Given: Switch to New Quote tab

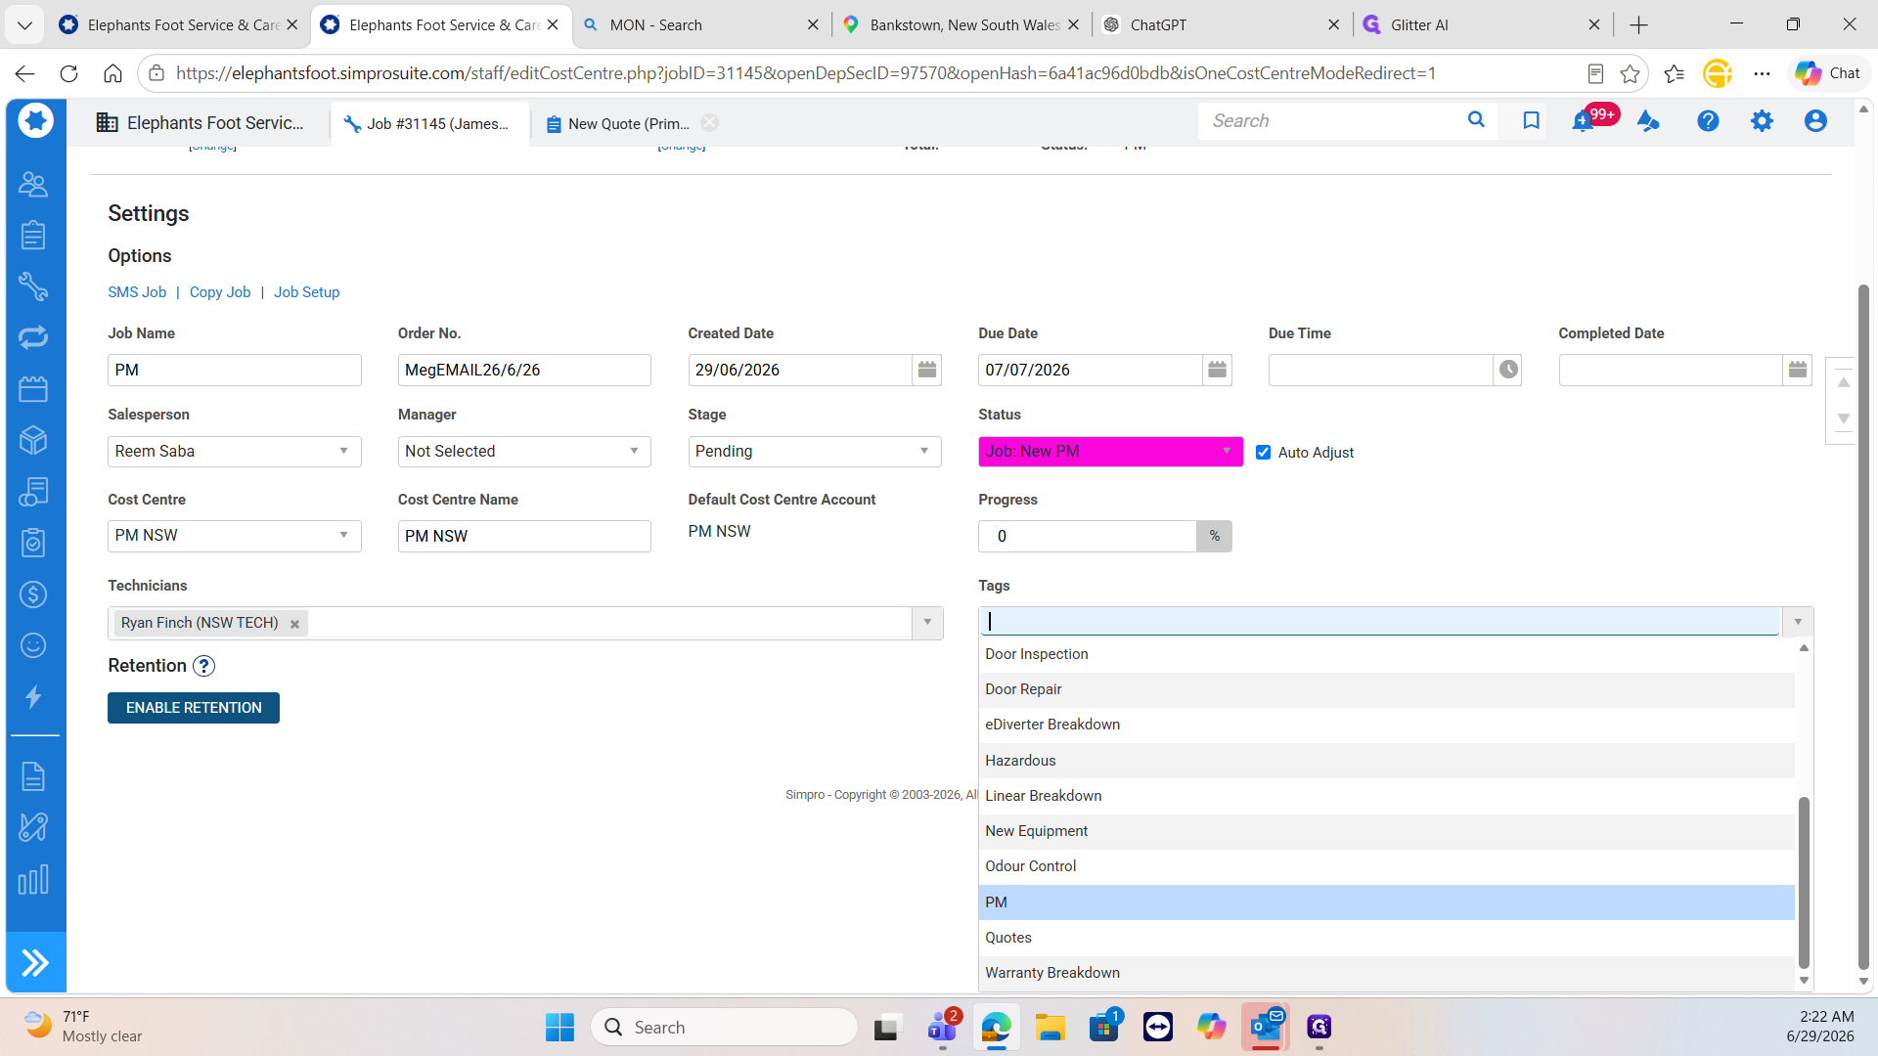Looking at the screenshot, I should 618,123.
